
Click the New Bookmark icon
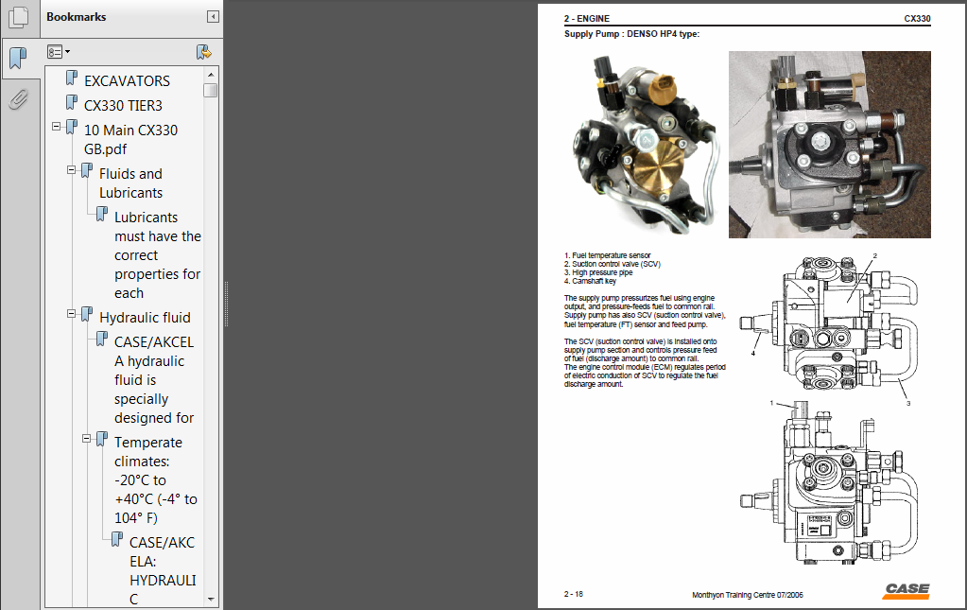[x=203, y=52]
